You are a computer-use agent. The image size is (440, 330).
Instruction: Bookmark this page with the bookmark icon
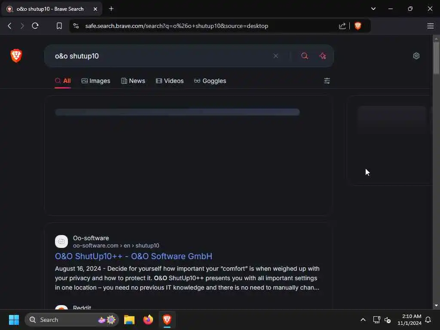59,26
